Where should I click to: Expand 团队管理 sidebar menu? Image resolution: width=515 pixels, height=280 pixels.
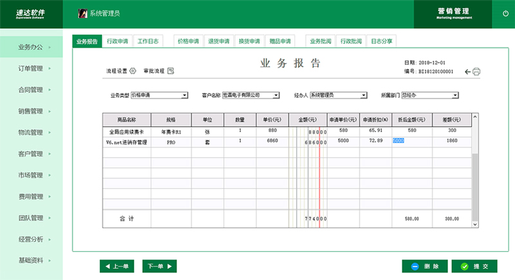31,218
